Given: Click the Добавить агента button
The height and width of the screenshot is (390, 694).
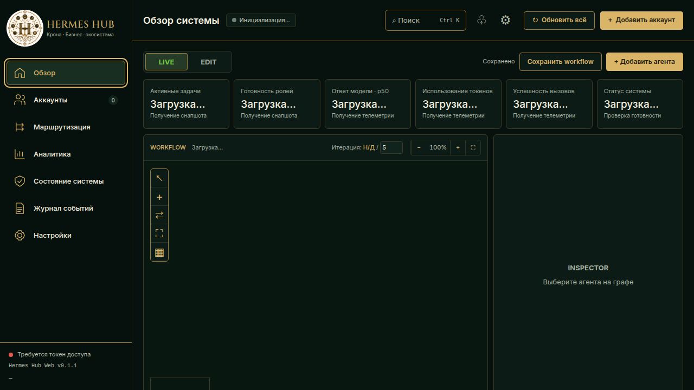Looking at the screenshot, I should click(x=645, y=62).
